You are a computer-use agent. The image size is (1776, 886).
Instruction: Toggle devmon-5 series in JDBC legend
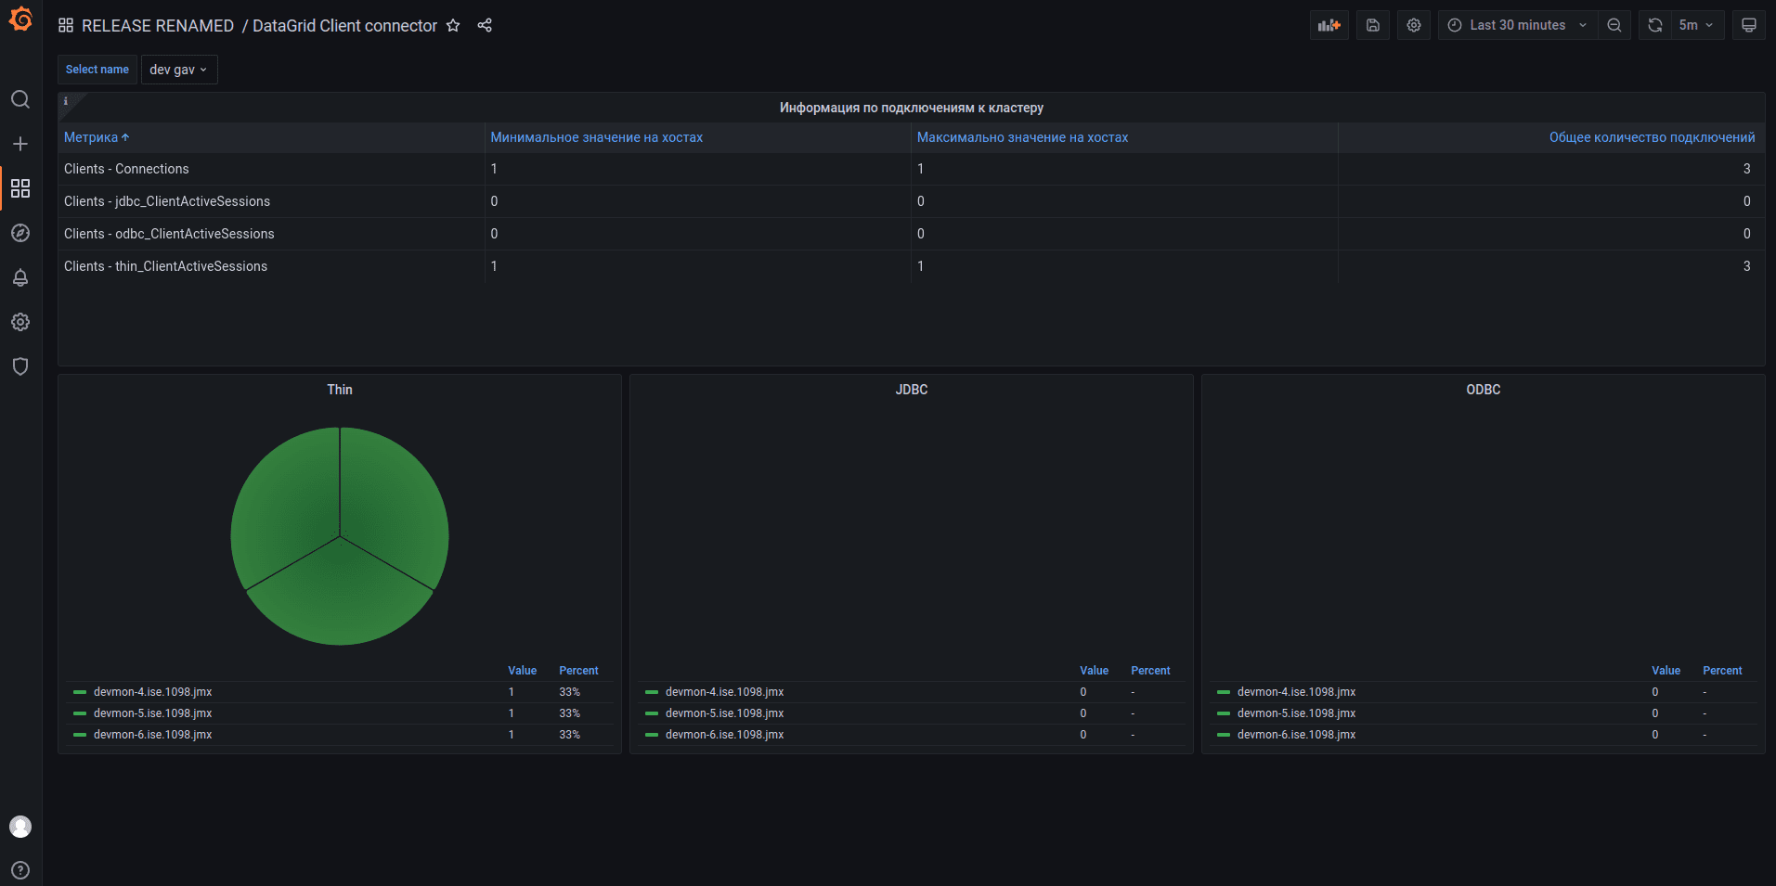coord(724,713)
